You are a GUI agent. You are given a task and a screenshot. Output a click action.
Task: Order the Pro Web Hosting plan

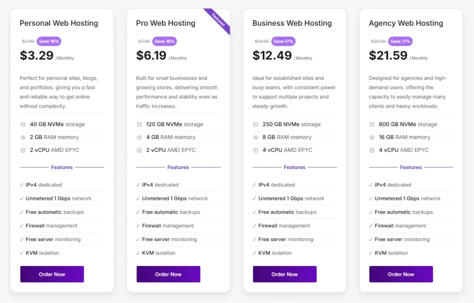pos(168,274)
